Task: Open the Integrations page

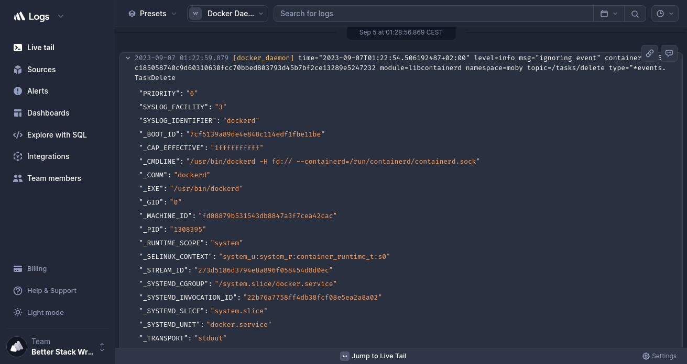Action: pos(48,156)
